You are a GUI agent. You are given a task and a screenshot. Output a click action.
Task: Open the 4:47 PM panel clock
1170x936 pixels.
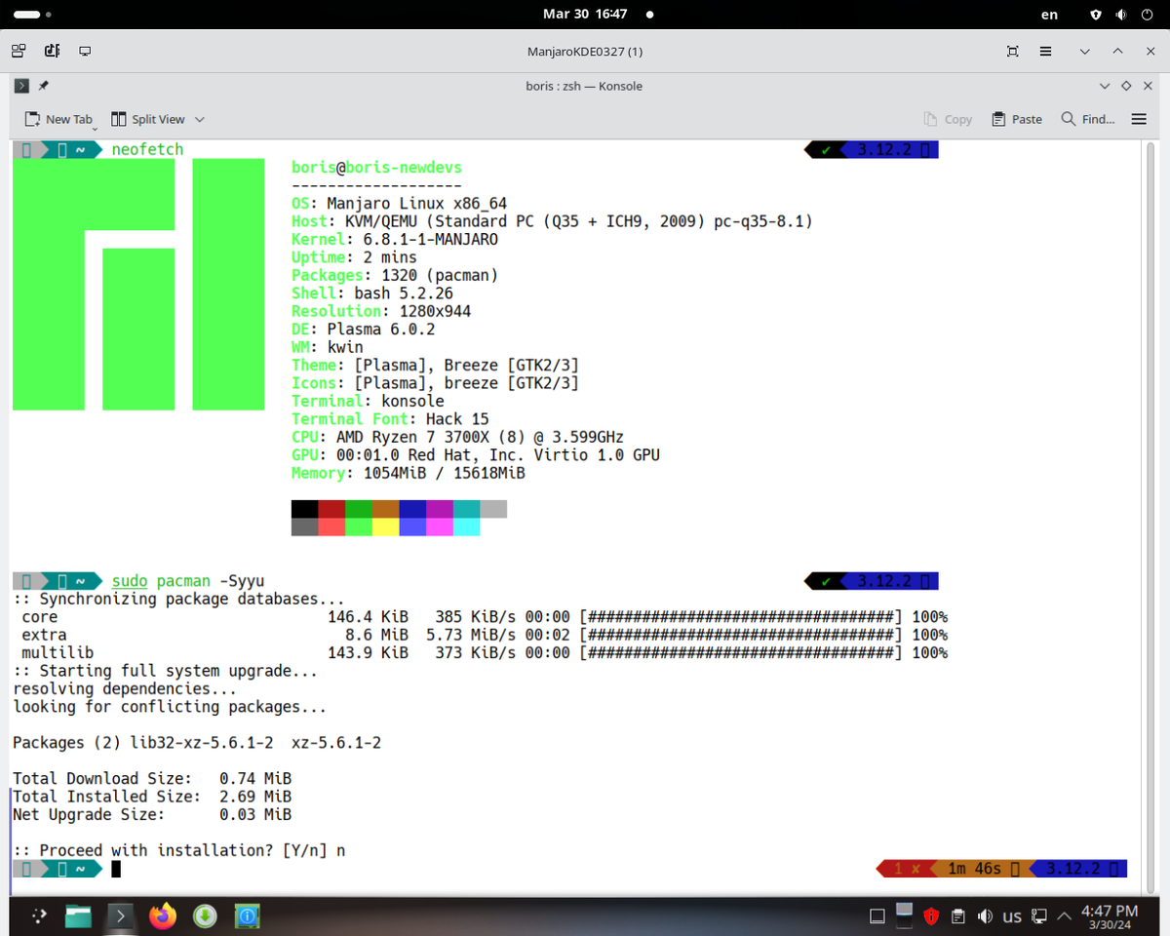(x=1110, y=916)
